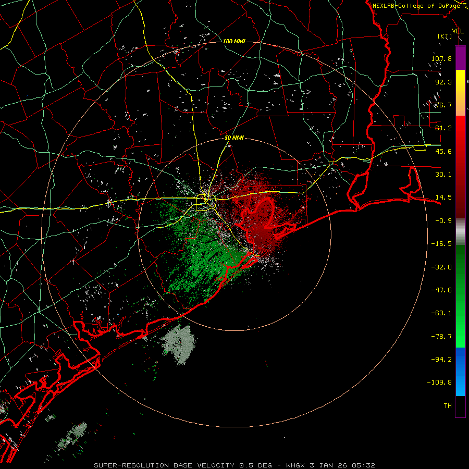Viewport: 469px width, 469px height.
Task: Click the 100 NMI range ring label
Action: click(x=234, y=41)
